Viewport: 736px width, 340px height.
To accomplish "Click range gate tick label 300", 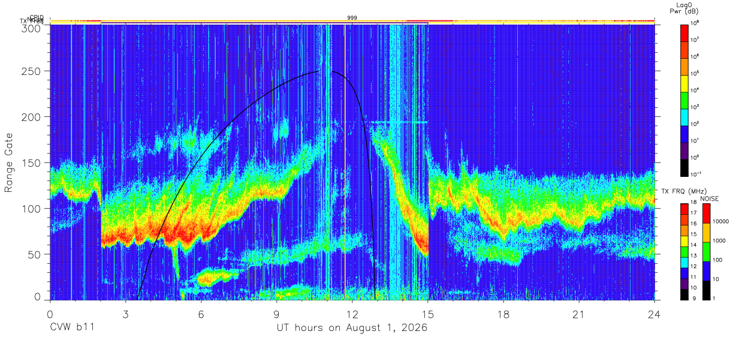I will pyautogui.click(x=32, y=28).
